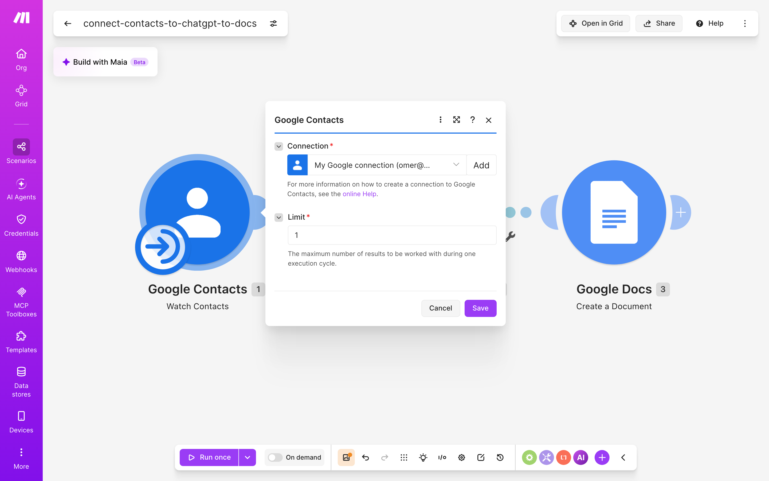Open AI Agents section
Image resolution: width=769 pixels, height=481 pixels.
tap(21, 189)
